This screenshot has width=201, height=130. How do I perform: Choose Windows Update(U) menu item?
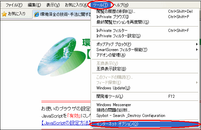[x=145, y=88]
